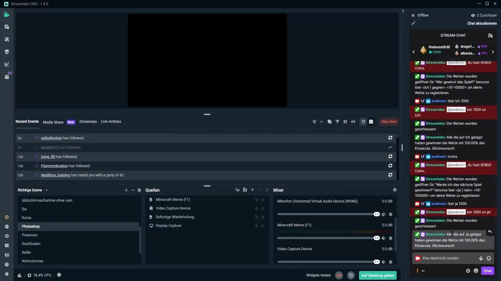Add a new scene with plus icon

click(126, 190)
